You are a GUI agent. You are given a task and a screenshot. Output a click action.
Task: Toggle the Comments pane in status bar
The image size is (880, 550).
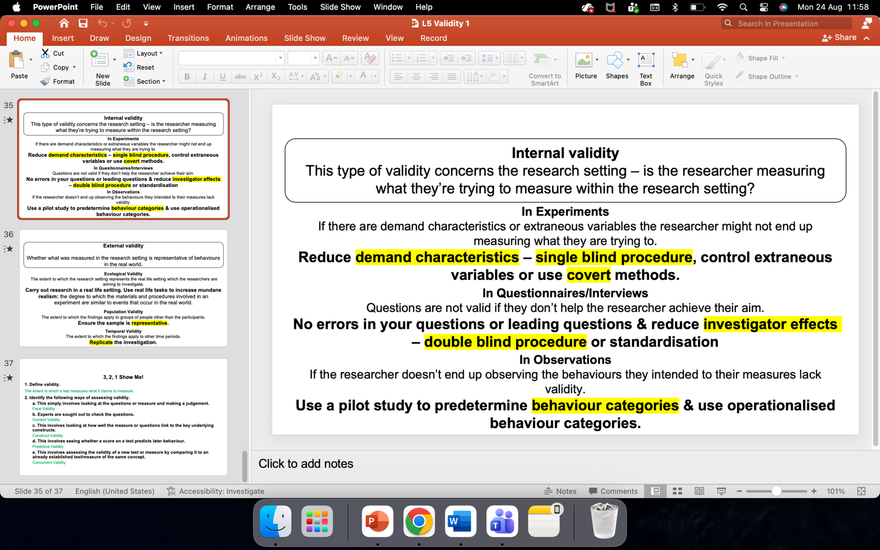pyautogui.click(x=613, y=491)
